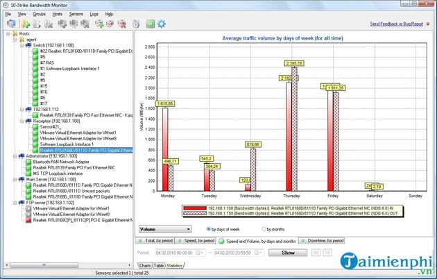Click green icon of sensor #15

pyautogui.click(x=35, y=86)
